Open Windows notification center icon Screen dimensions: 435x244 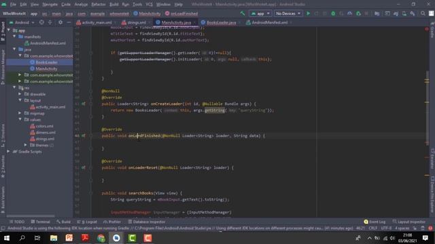pos(425,238)
